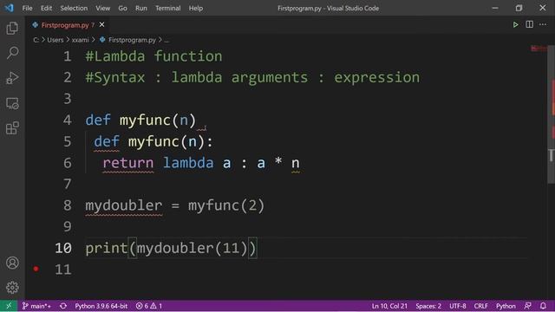Change UTF-8 file encoding
The height and width of the screenshot is (312, 555).
[458, 306]
